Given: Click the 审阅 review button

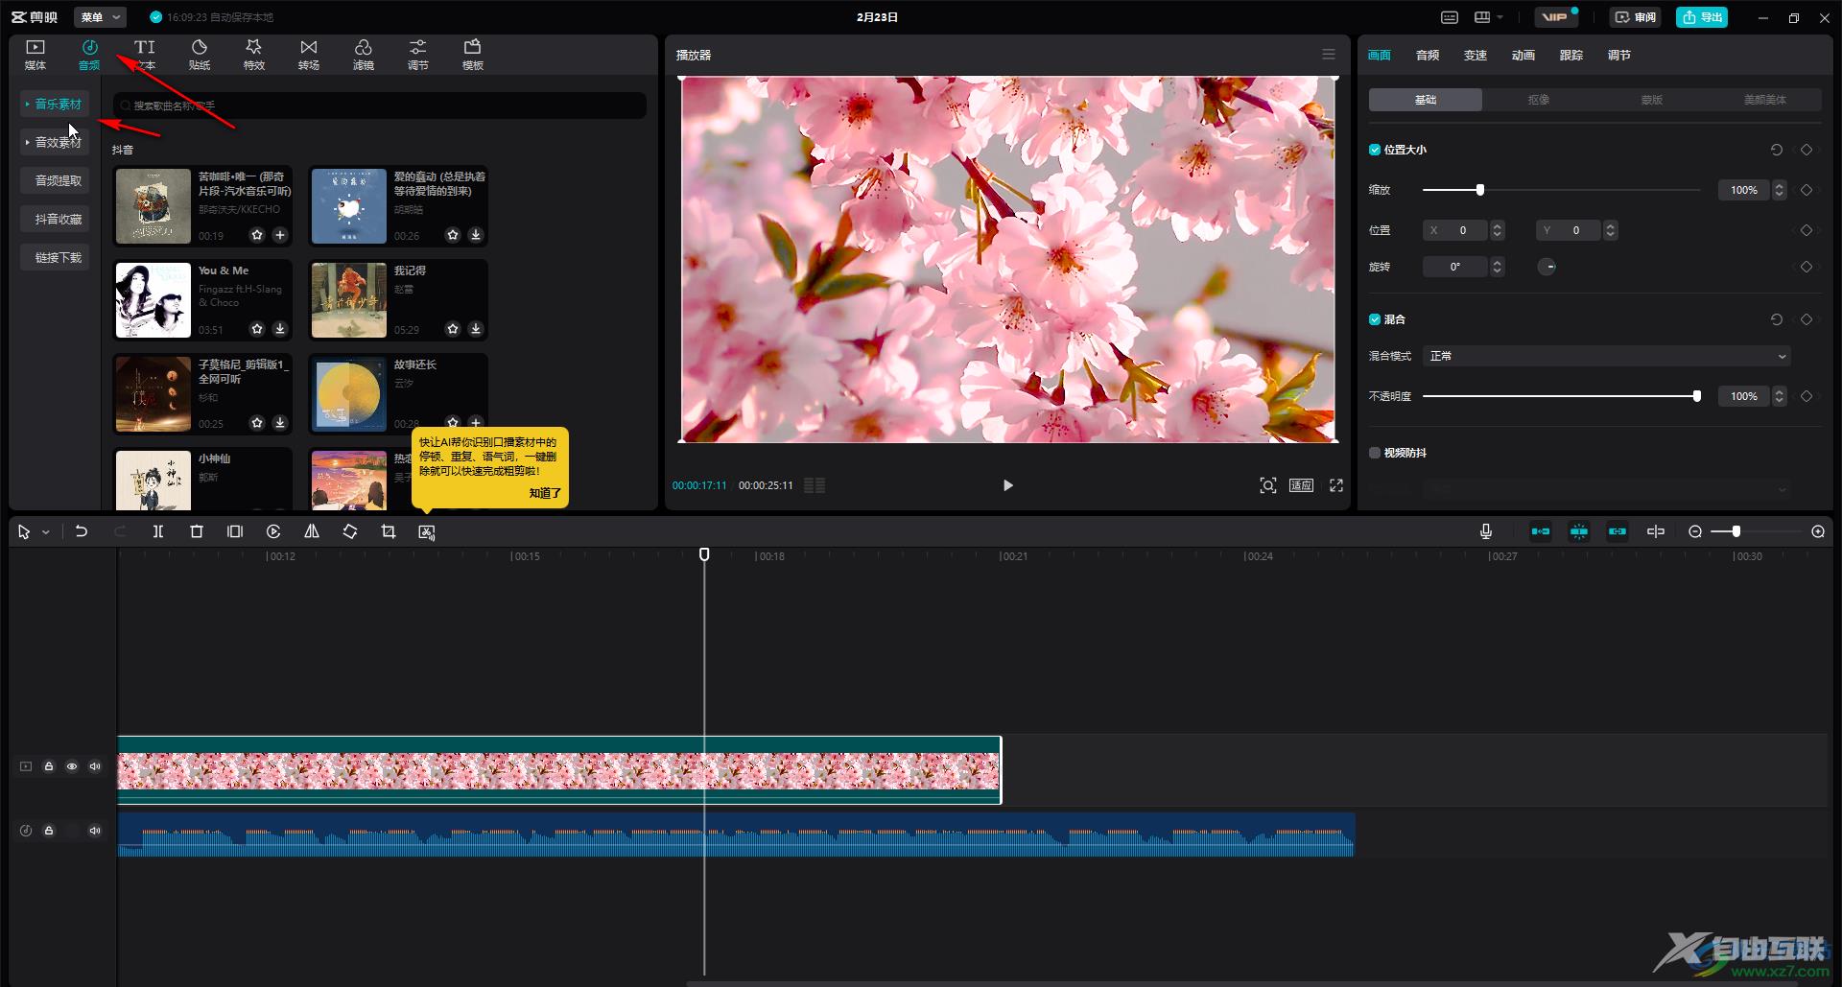Looking at the screenshot, I should (x=1636, y=17).
